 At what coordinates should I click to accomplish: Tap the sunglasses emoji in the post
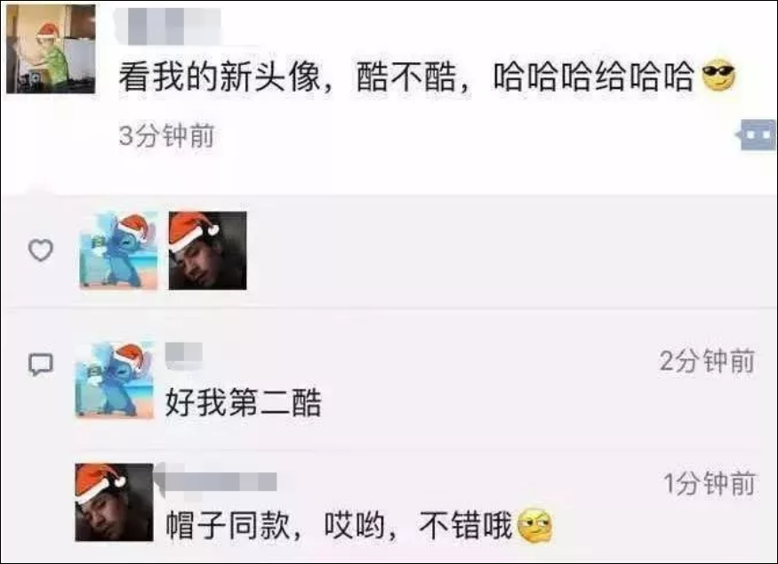click(x=718, y=76)
